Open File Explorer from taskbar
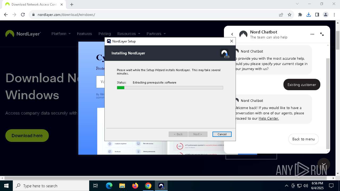 [122, 186]
